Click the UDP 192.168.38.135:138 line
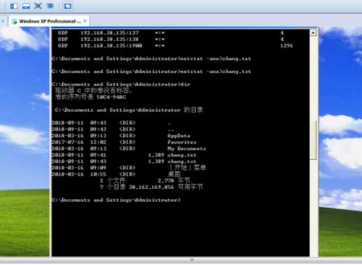 point(171,39)
